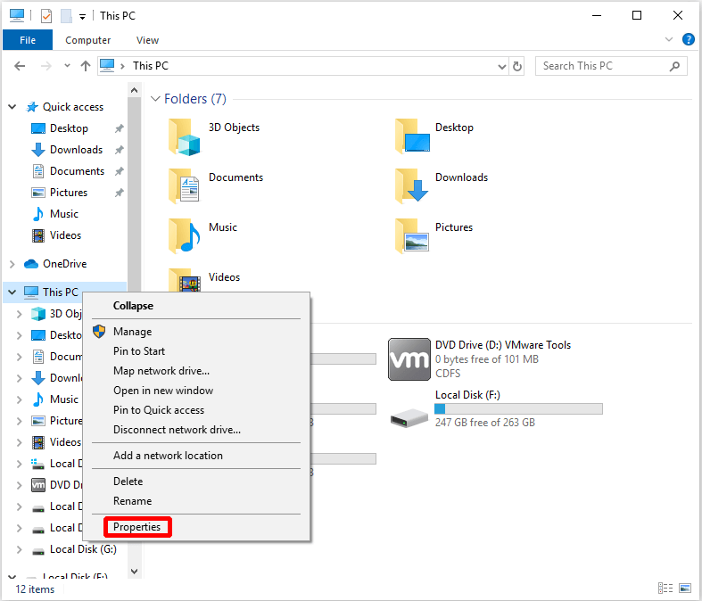The image size is (702, 601).
Task: Collapse the Quick access tree node
Action: click(12, 107)
